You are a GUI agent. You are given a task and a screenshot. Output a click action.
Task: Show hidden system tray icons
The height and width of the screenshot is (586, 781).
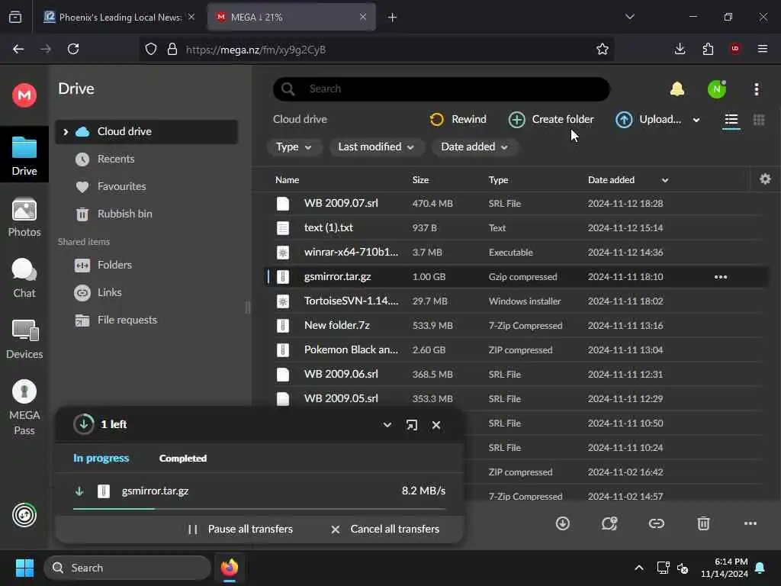(x=638, y=568)
